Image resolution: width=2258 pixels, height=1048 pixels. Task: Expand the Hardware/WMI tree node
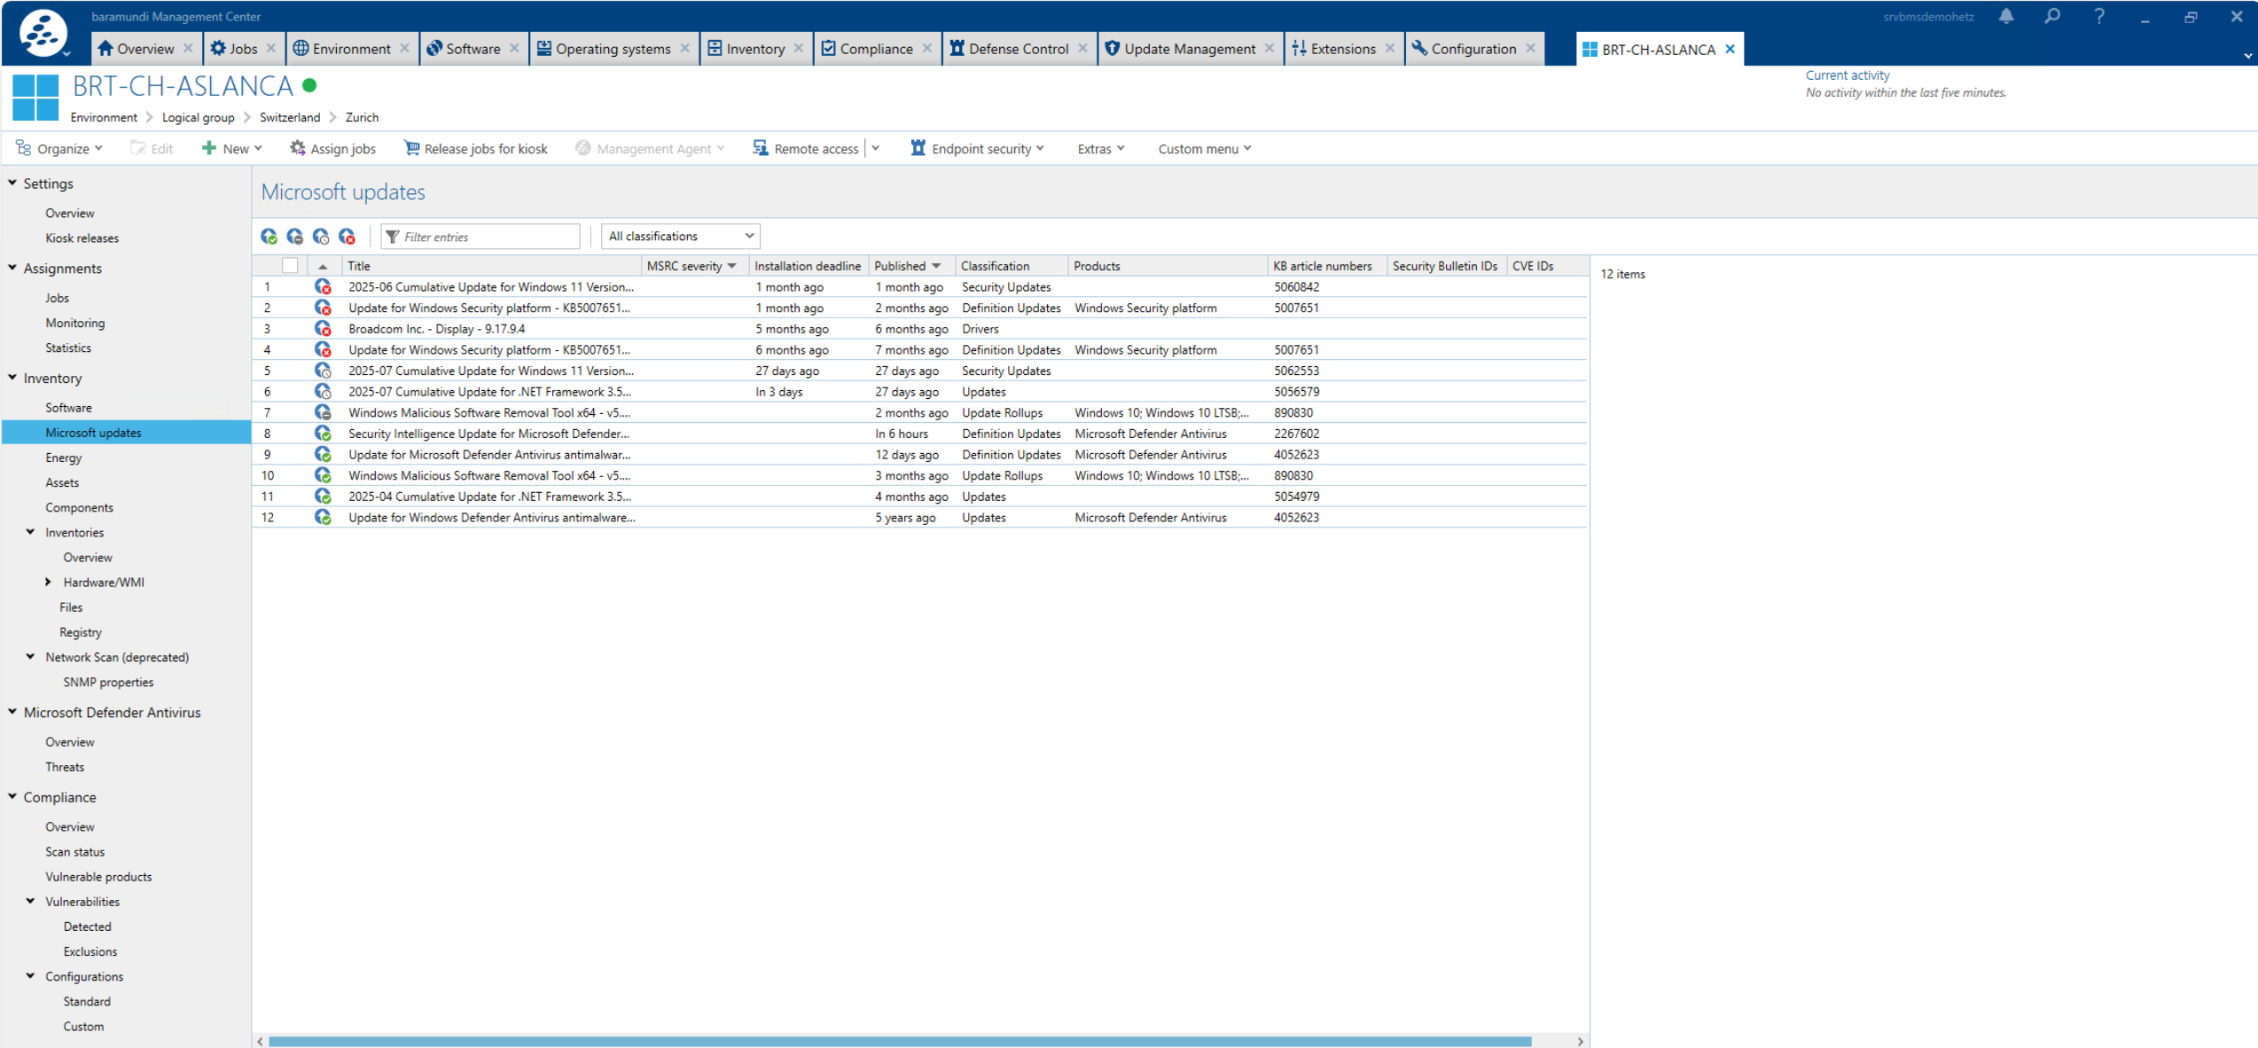coord(49,583)
